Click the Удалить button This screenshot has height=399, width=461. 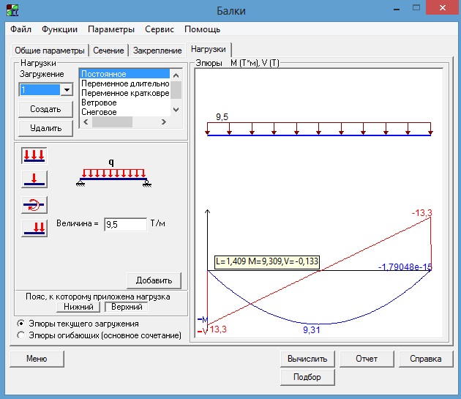pos(45,128)
